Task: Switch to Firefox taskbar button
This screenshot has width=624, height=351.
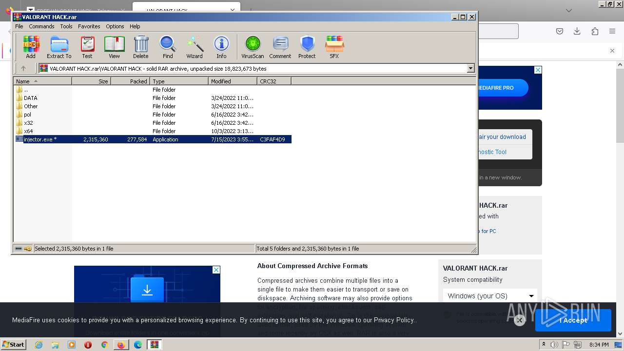Action: coord(121,345)
